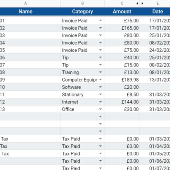This screenshot has height=170, width=170.
Task: Open the Tip category dropdown in row 06
Action: click(x=100, y=57)
